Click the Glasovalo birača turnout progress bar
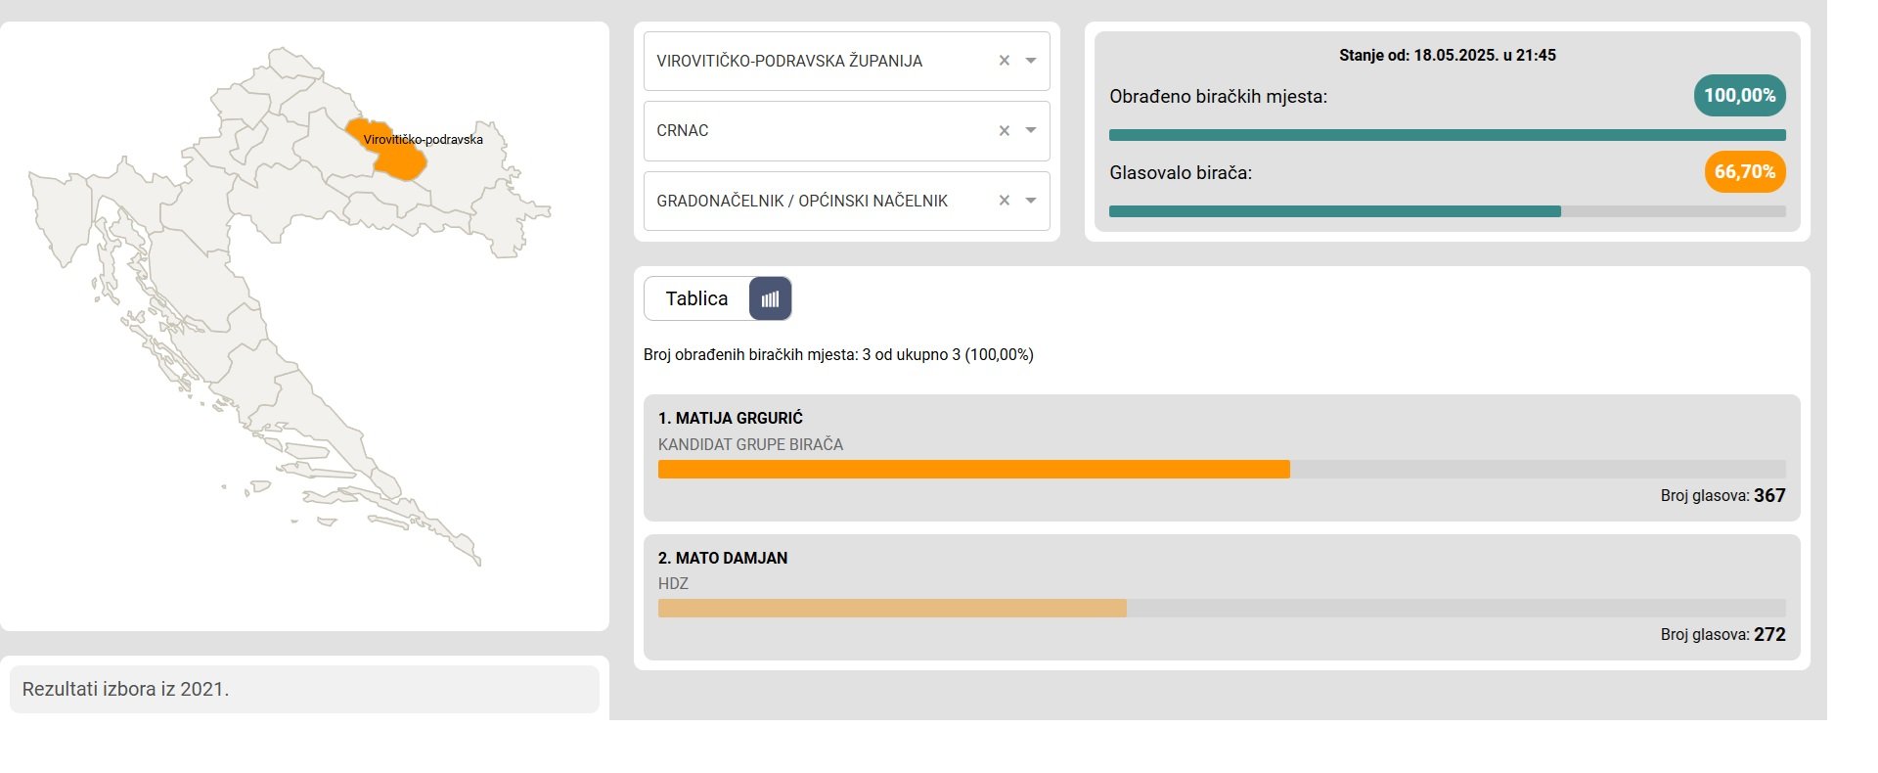The width and height of the screenshot is (1878, 773). pyautogui.click(x=1448, y=211)
